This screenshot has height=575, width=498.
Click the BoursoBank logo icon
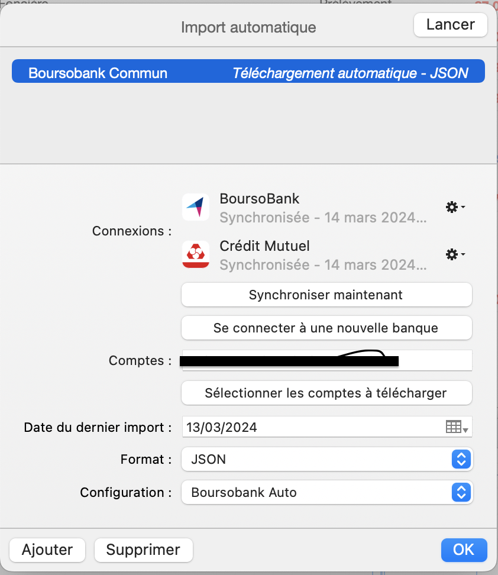click(196, 207)
